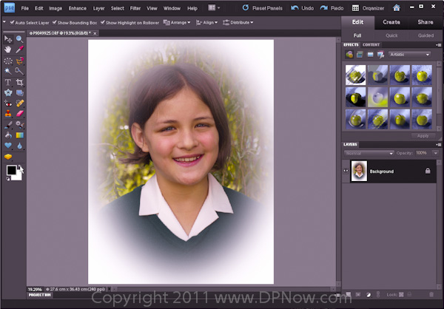Click the foreground color swatch

tap(10, 170)
